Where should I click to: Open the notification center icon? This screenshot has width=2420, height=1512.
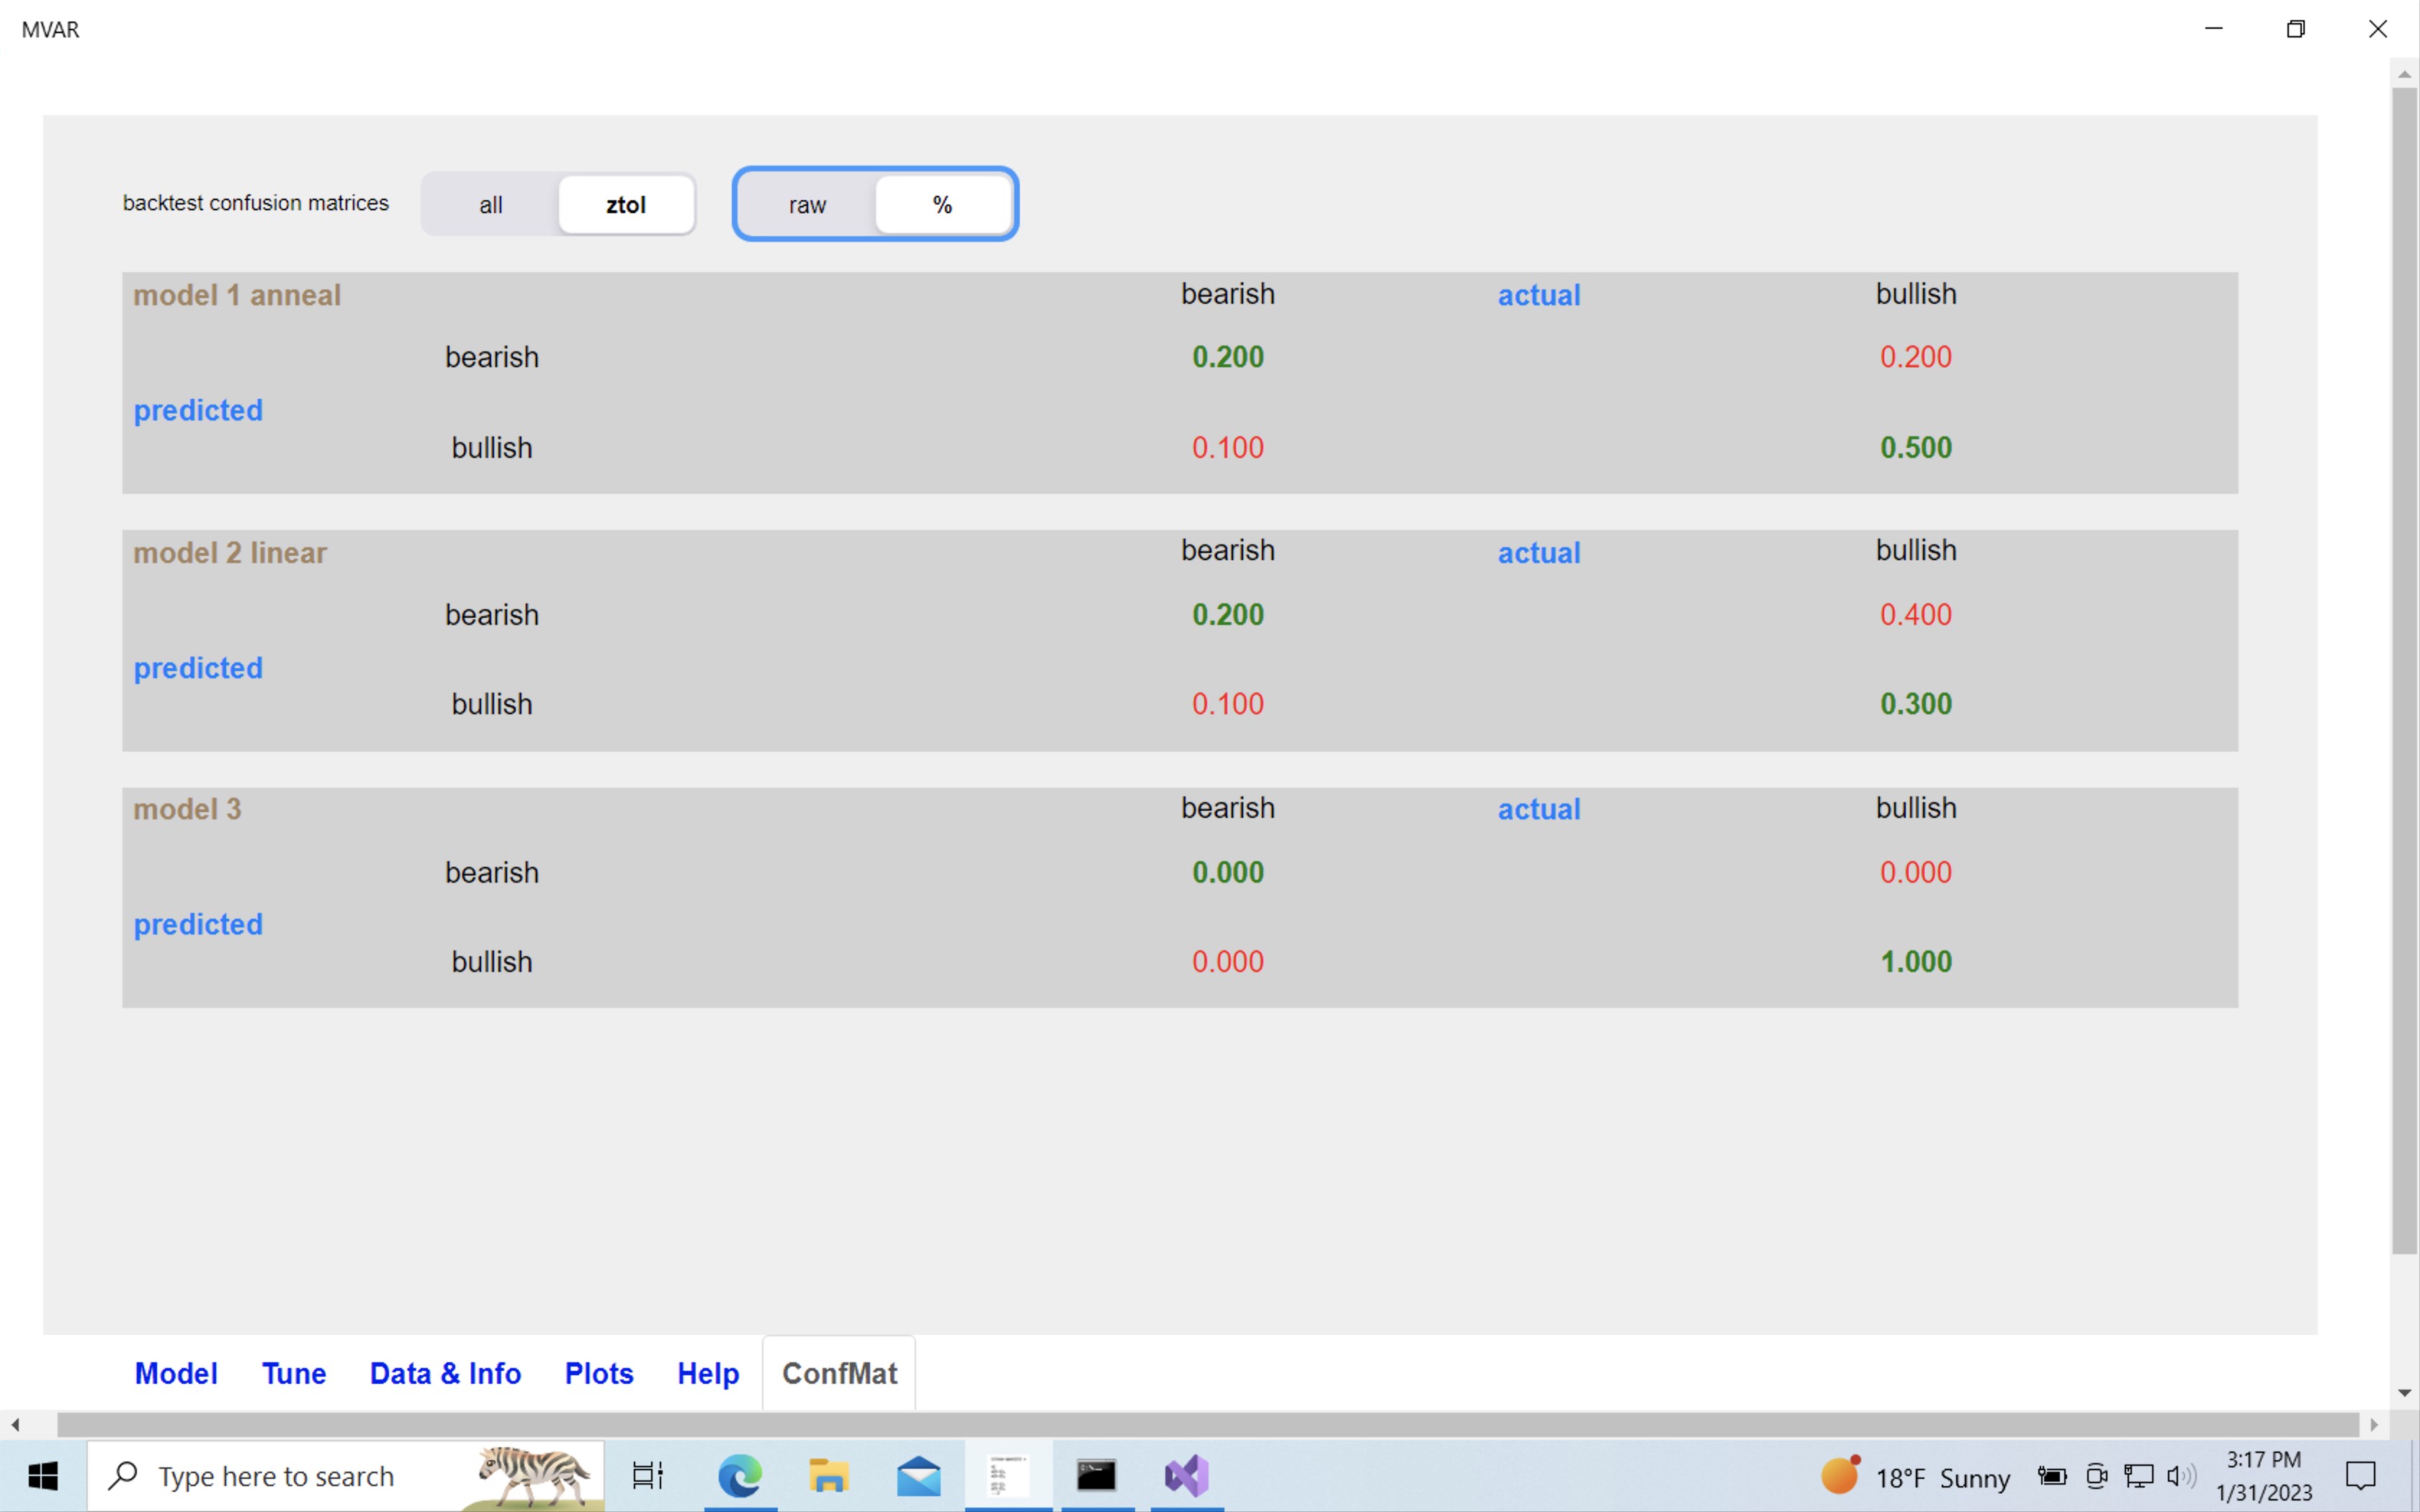pyautogui.click(x=2361, y=1476)
